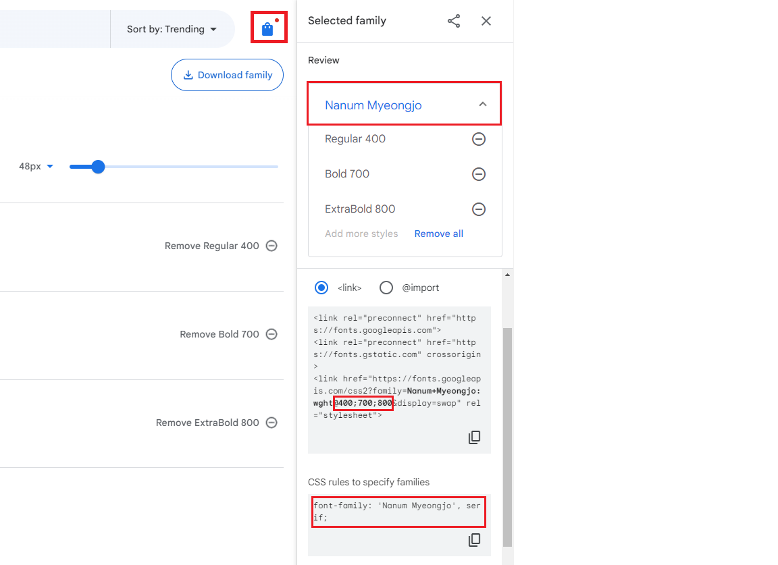
Task: Click the 'Review' heading
Action: point(323,60)
